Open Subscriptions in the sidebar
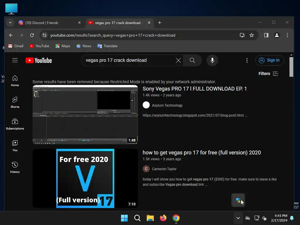Viewport: 300px width, 225px height. pyautogui.click(x=15, y=124)
